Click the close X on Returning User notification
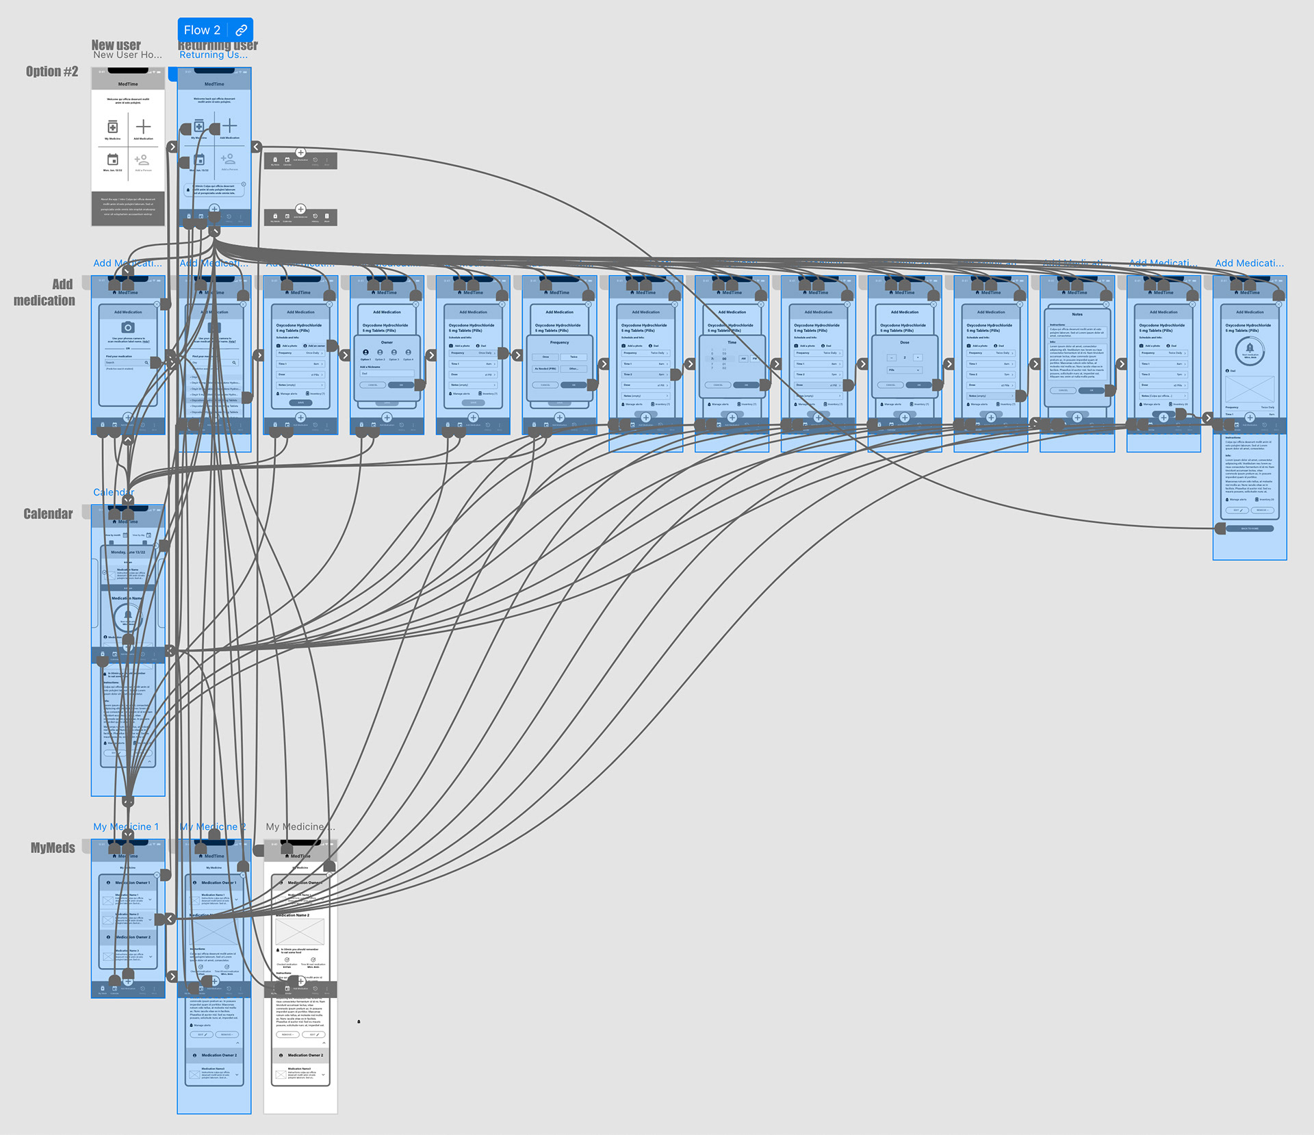 coord(244,185)
